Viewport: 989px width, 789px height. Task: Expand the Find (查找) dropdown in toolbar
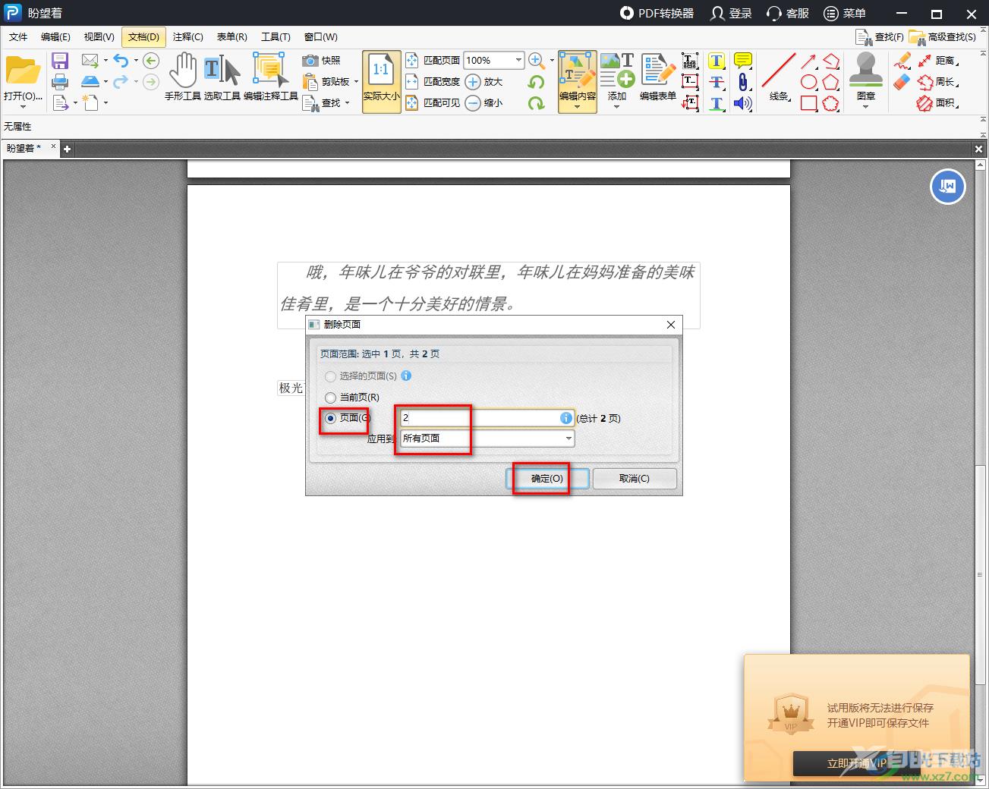tap(347, 103)
